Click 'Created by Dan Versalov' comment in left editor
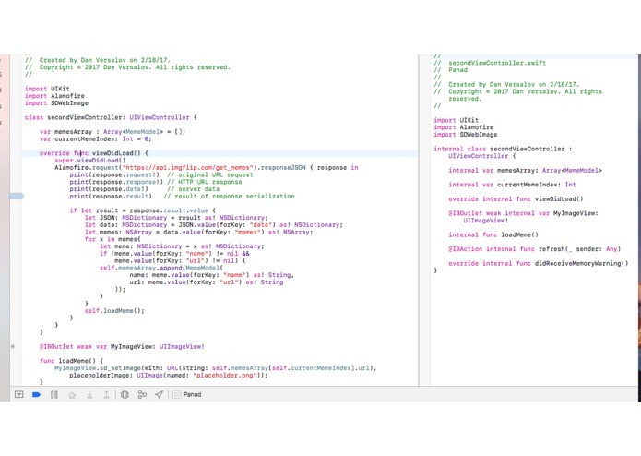 pos(98,60)
